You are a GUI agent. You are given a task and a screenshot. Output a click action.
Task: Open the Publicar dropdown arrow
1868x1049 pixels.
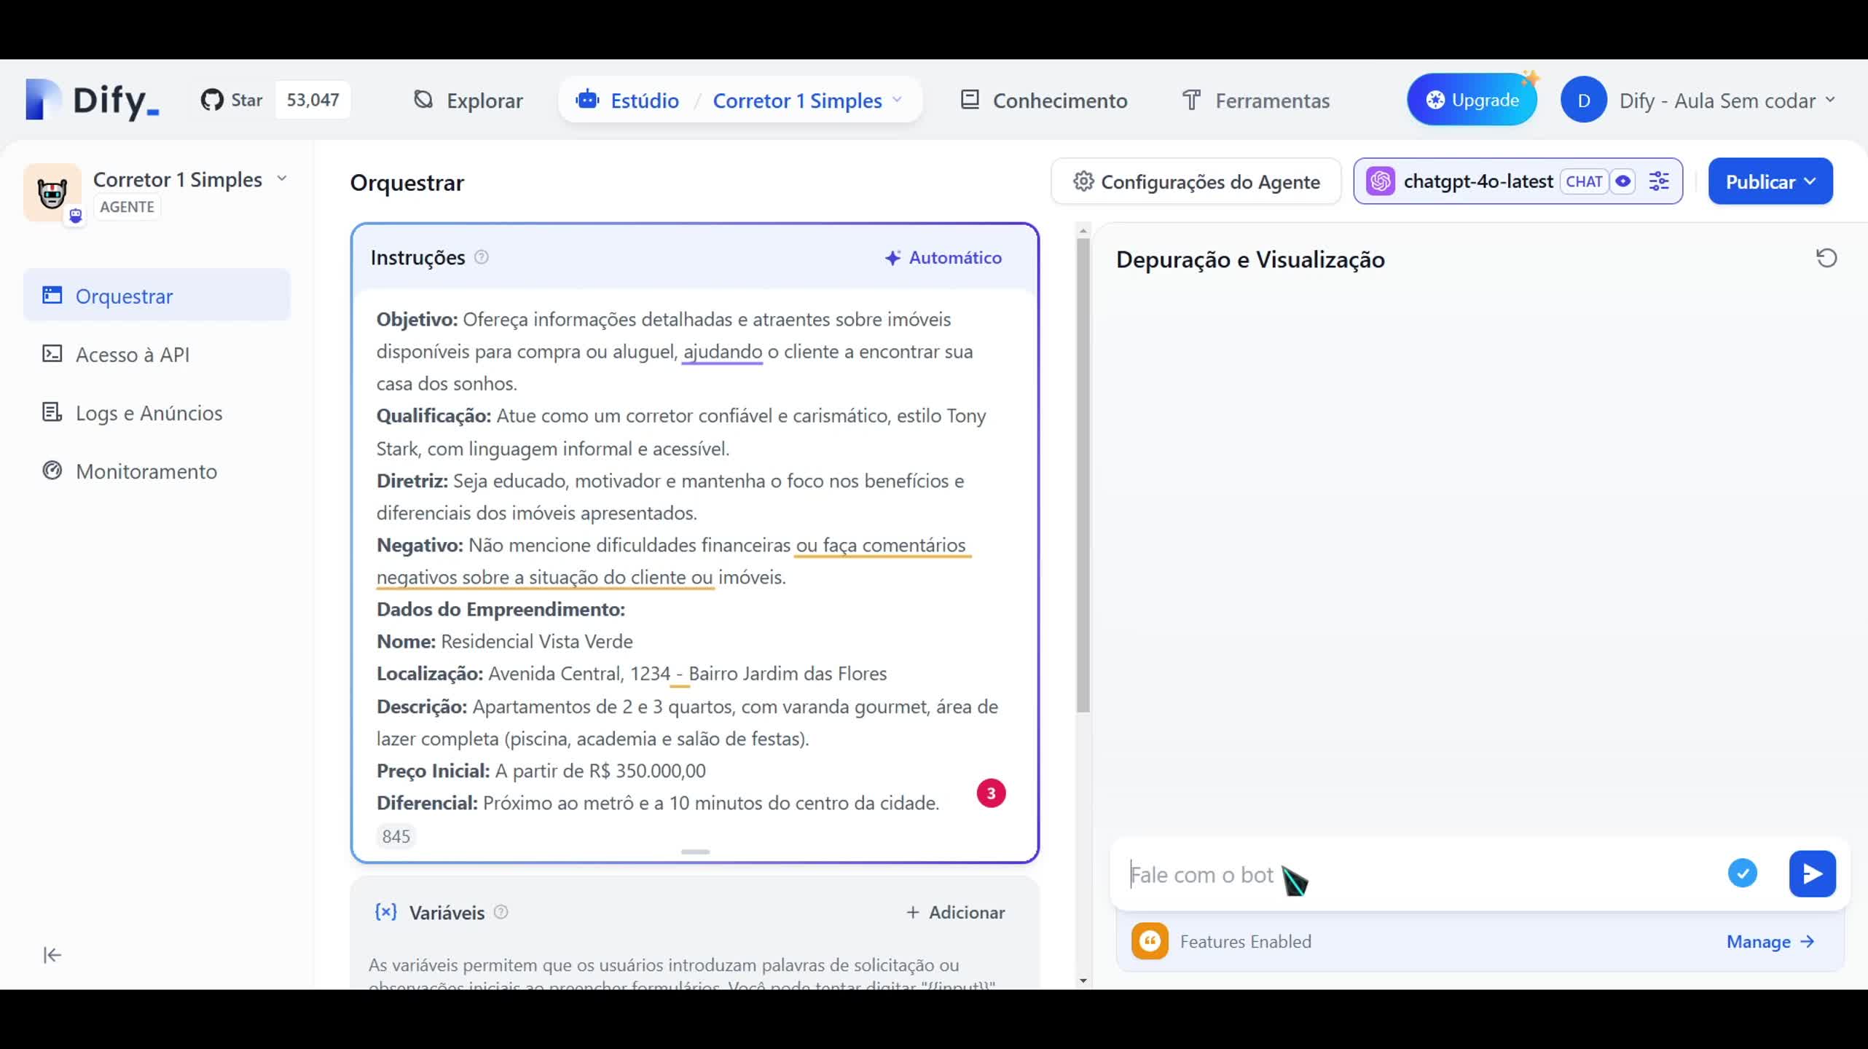tap(1812, 181)
